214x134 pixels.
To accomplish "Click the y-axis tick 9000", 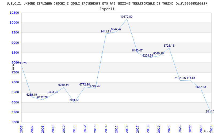I will pos(15,43).
